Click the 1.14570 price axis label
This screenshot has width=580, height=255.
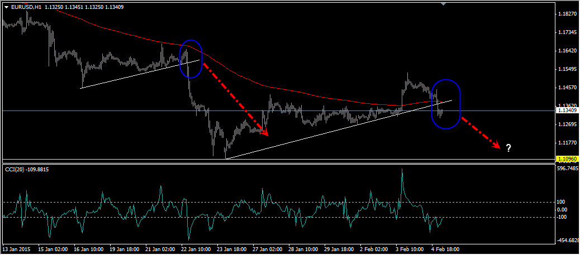pyautogui.click(x=568, y=88)
